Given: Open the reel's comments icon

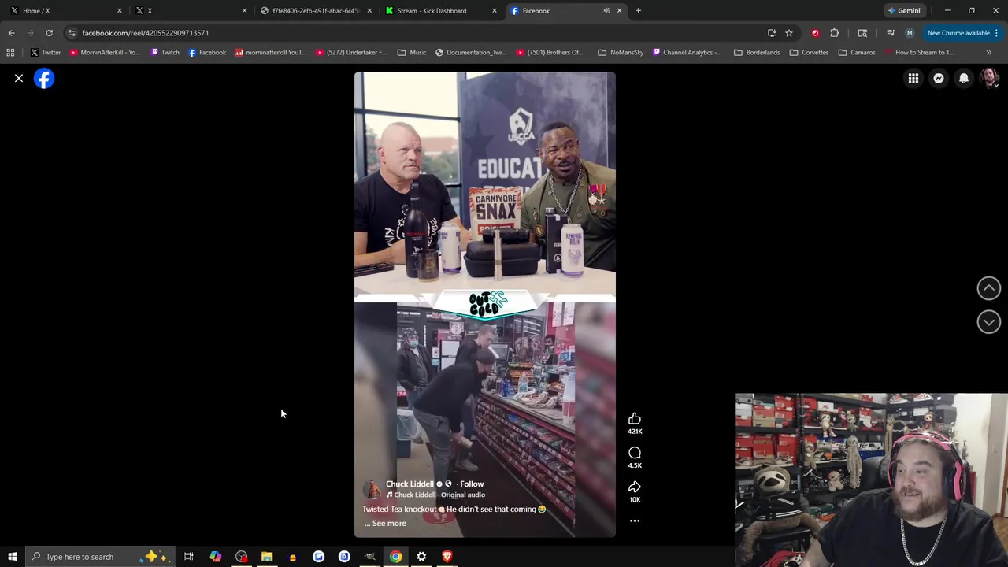Looking at the screenshot, I should [x=635, y=453].
